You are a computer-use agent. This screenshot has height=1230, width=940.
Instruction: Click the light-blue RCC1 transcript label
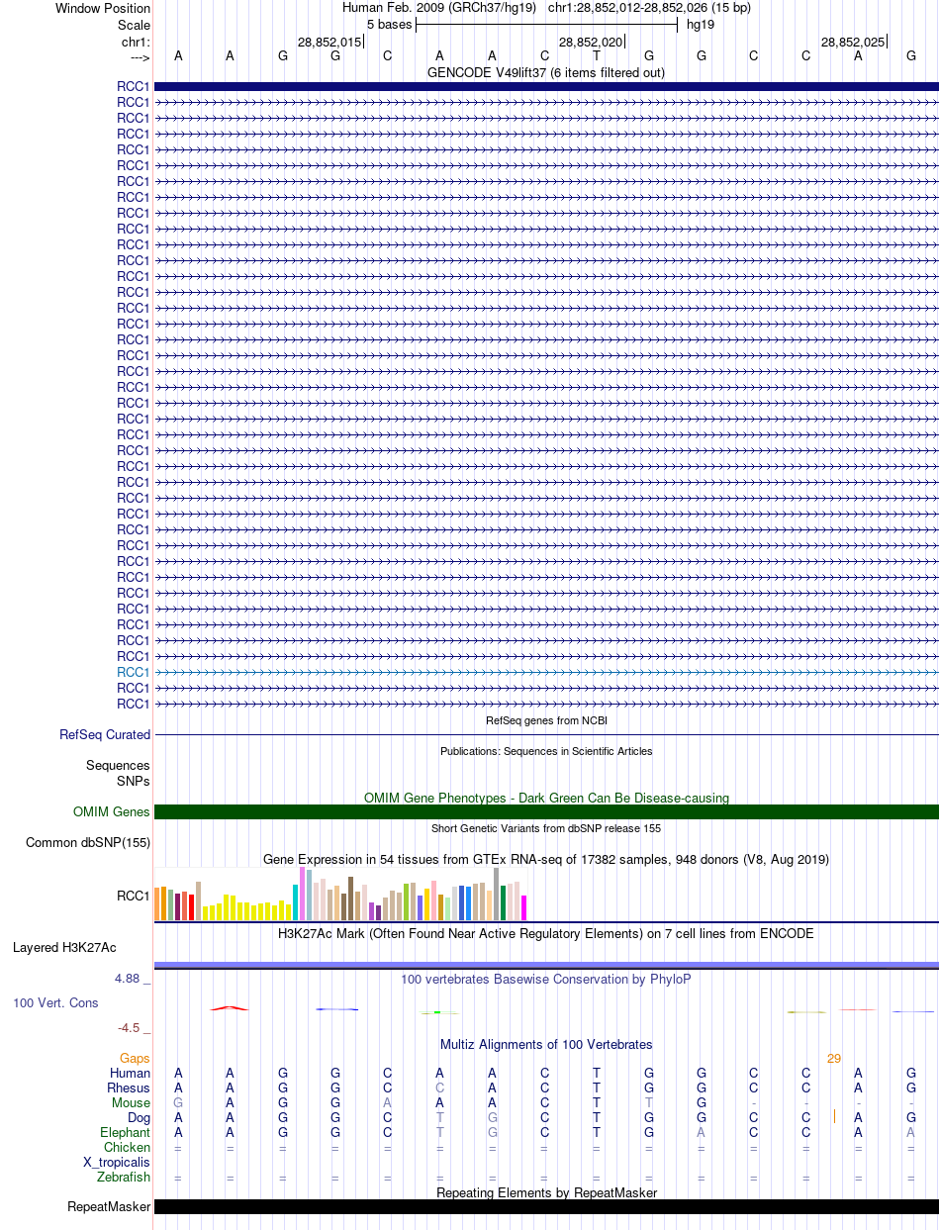[133, 672]
